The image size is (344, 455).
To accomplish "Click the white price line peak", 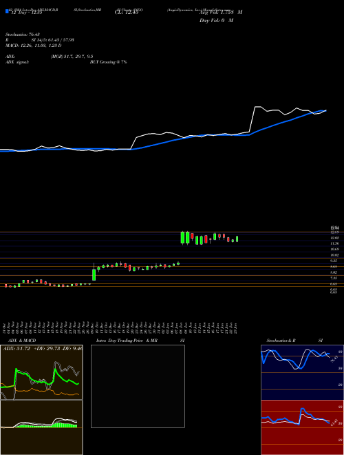I will [258, 107].
